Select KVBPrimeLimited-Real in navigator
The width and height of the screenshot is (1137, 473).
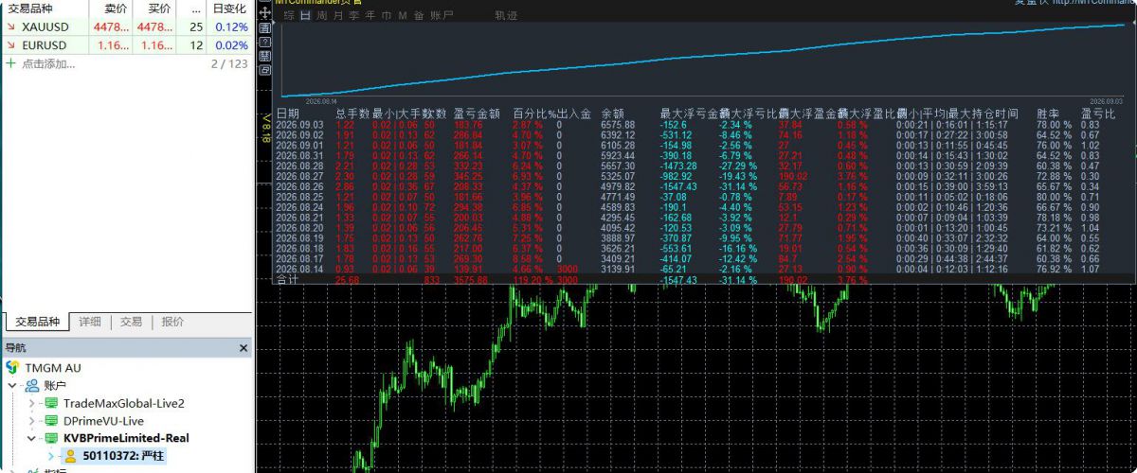(x=126, y=438)
